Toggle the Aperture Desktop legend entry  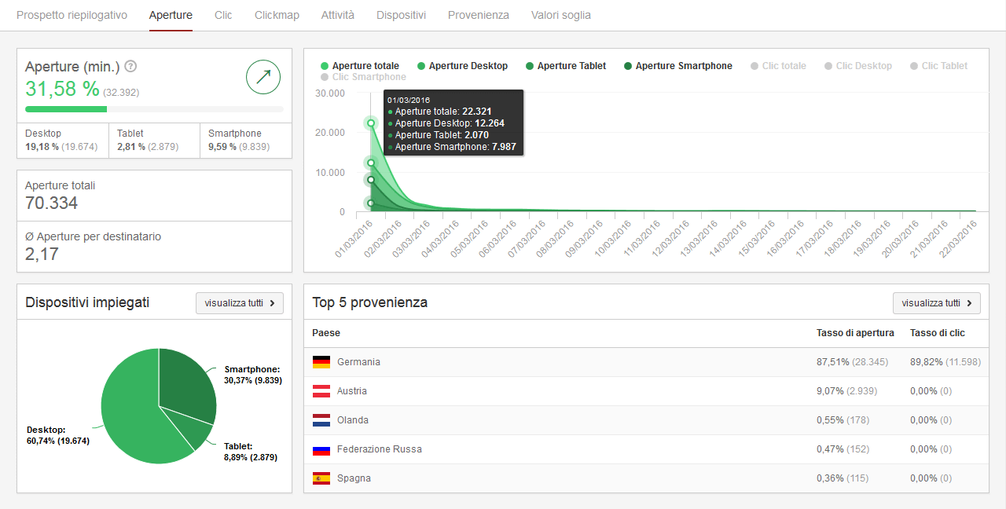[463, 66]
